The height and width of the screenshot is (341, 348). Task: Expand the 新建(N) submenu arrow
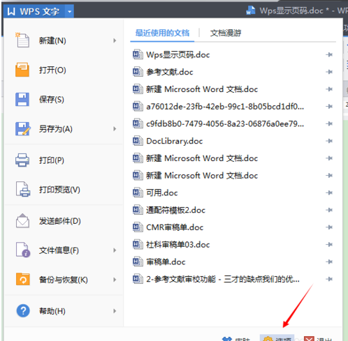(x=115, y=40)
